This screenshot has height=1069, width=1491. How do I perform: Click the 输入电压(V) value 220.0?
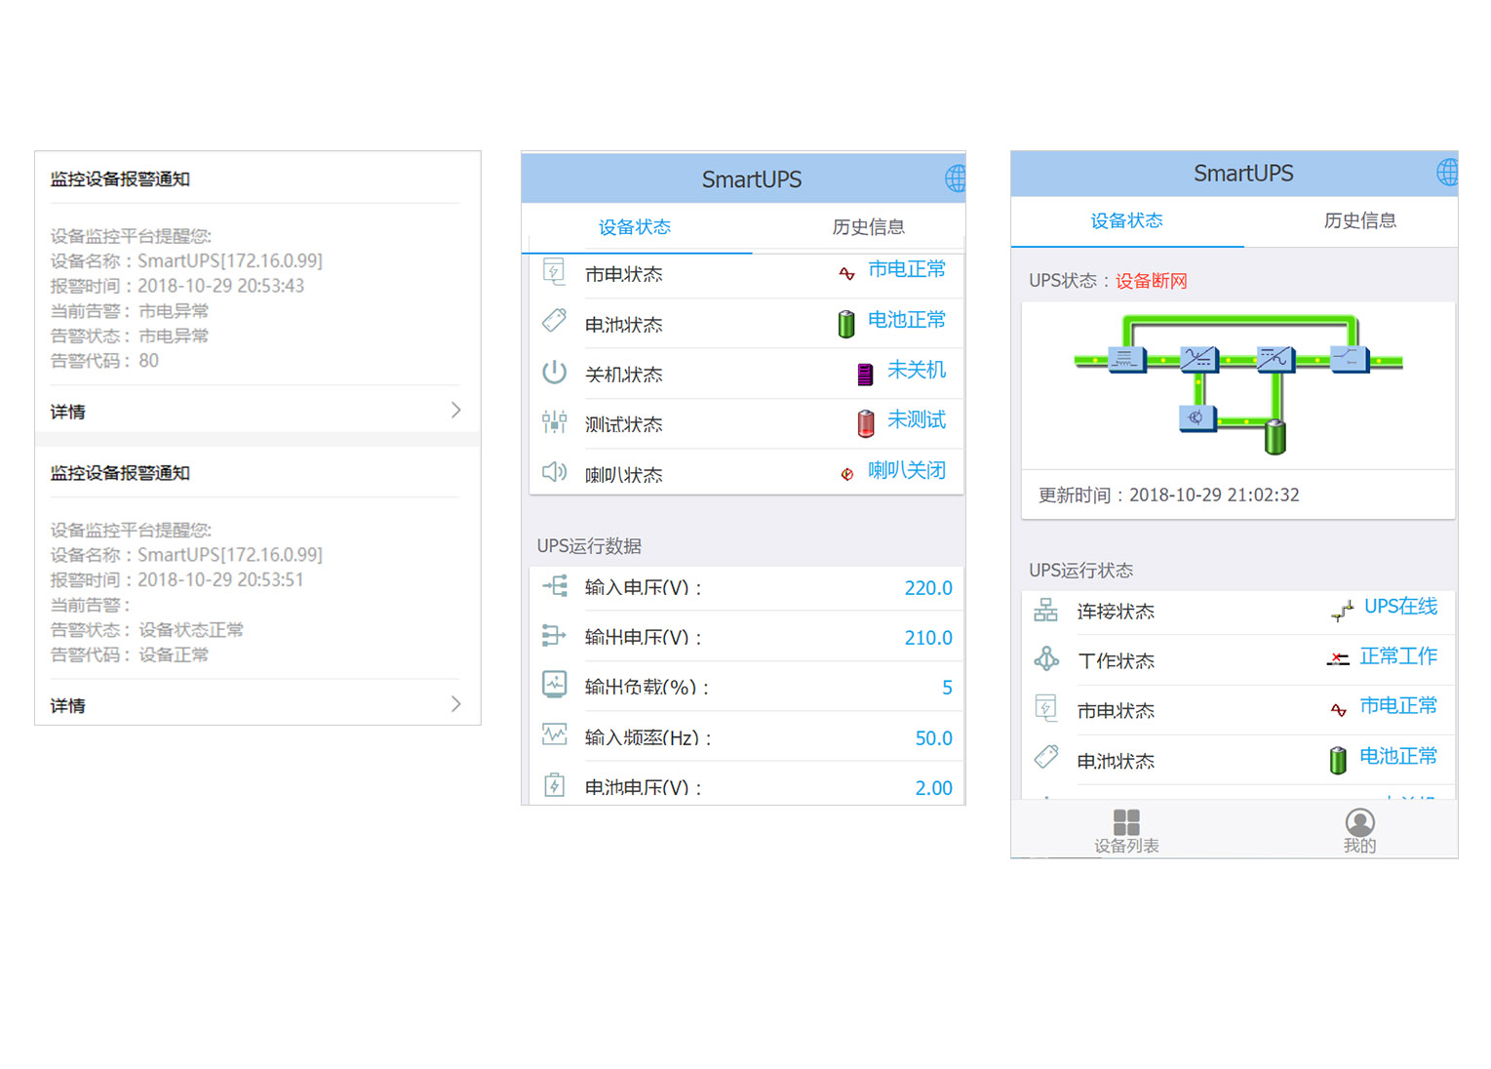[x=927, y=588]
